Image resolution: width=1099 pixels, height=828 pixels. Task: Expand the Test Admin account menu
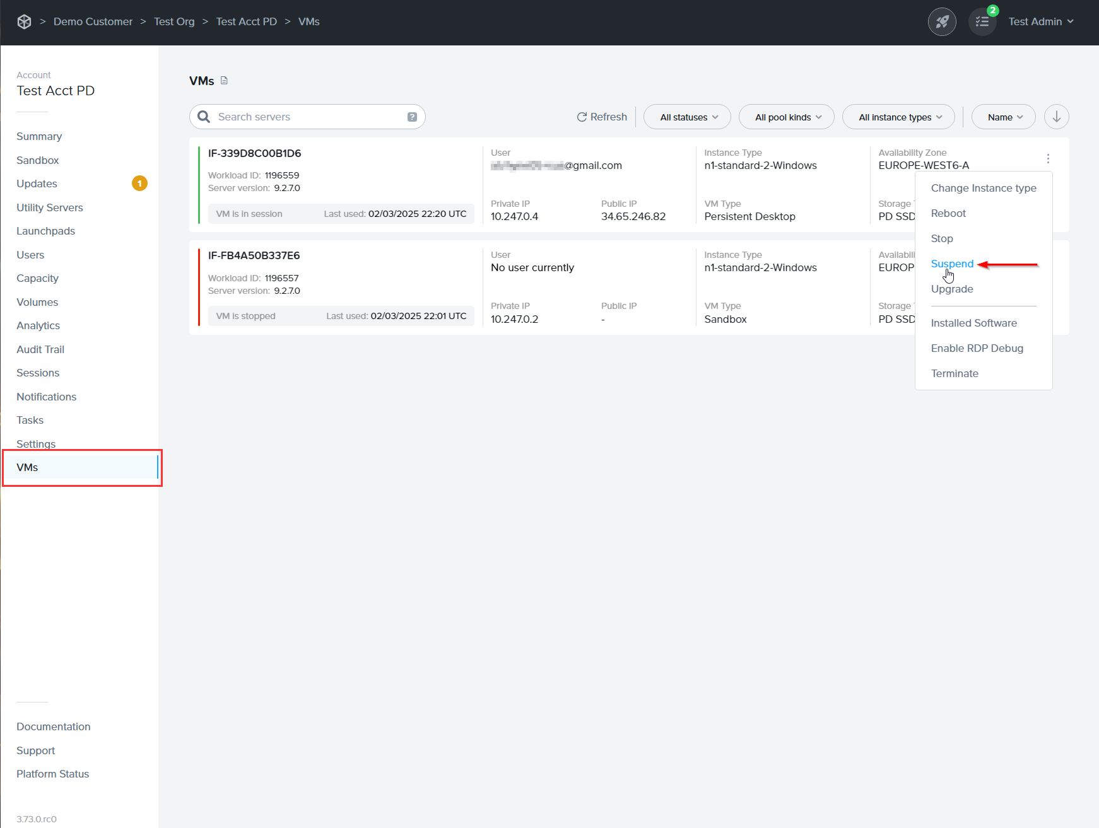tap(1041, 21)
